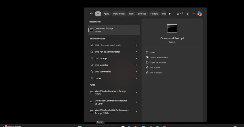Select cmd - See more search results text
The height and width of the screenshot is (127, 244).
click(x=108, y=45)
